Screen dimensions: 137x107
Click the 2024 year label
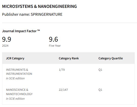pos(5,46)
